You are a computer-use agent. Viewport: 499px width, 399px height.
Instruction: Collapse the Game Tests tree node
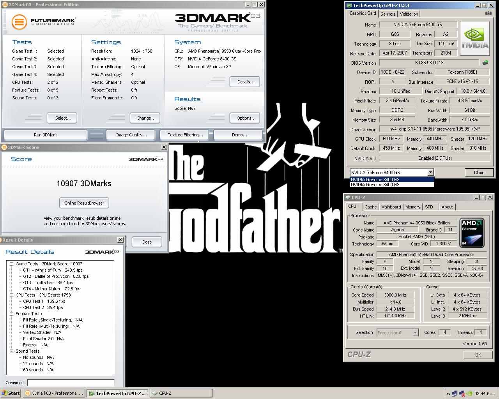click(x=12, y=264)
